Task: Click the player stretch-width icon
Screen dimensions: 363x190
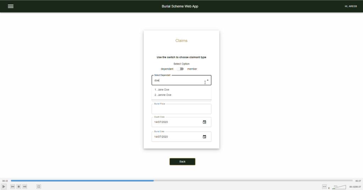Action: (x=324, y=186)
